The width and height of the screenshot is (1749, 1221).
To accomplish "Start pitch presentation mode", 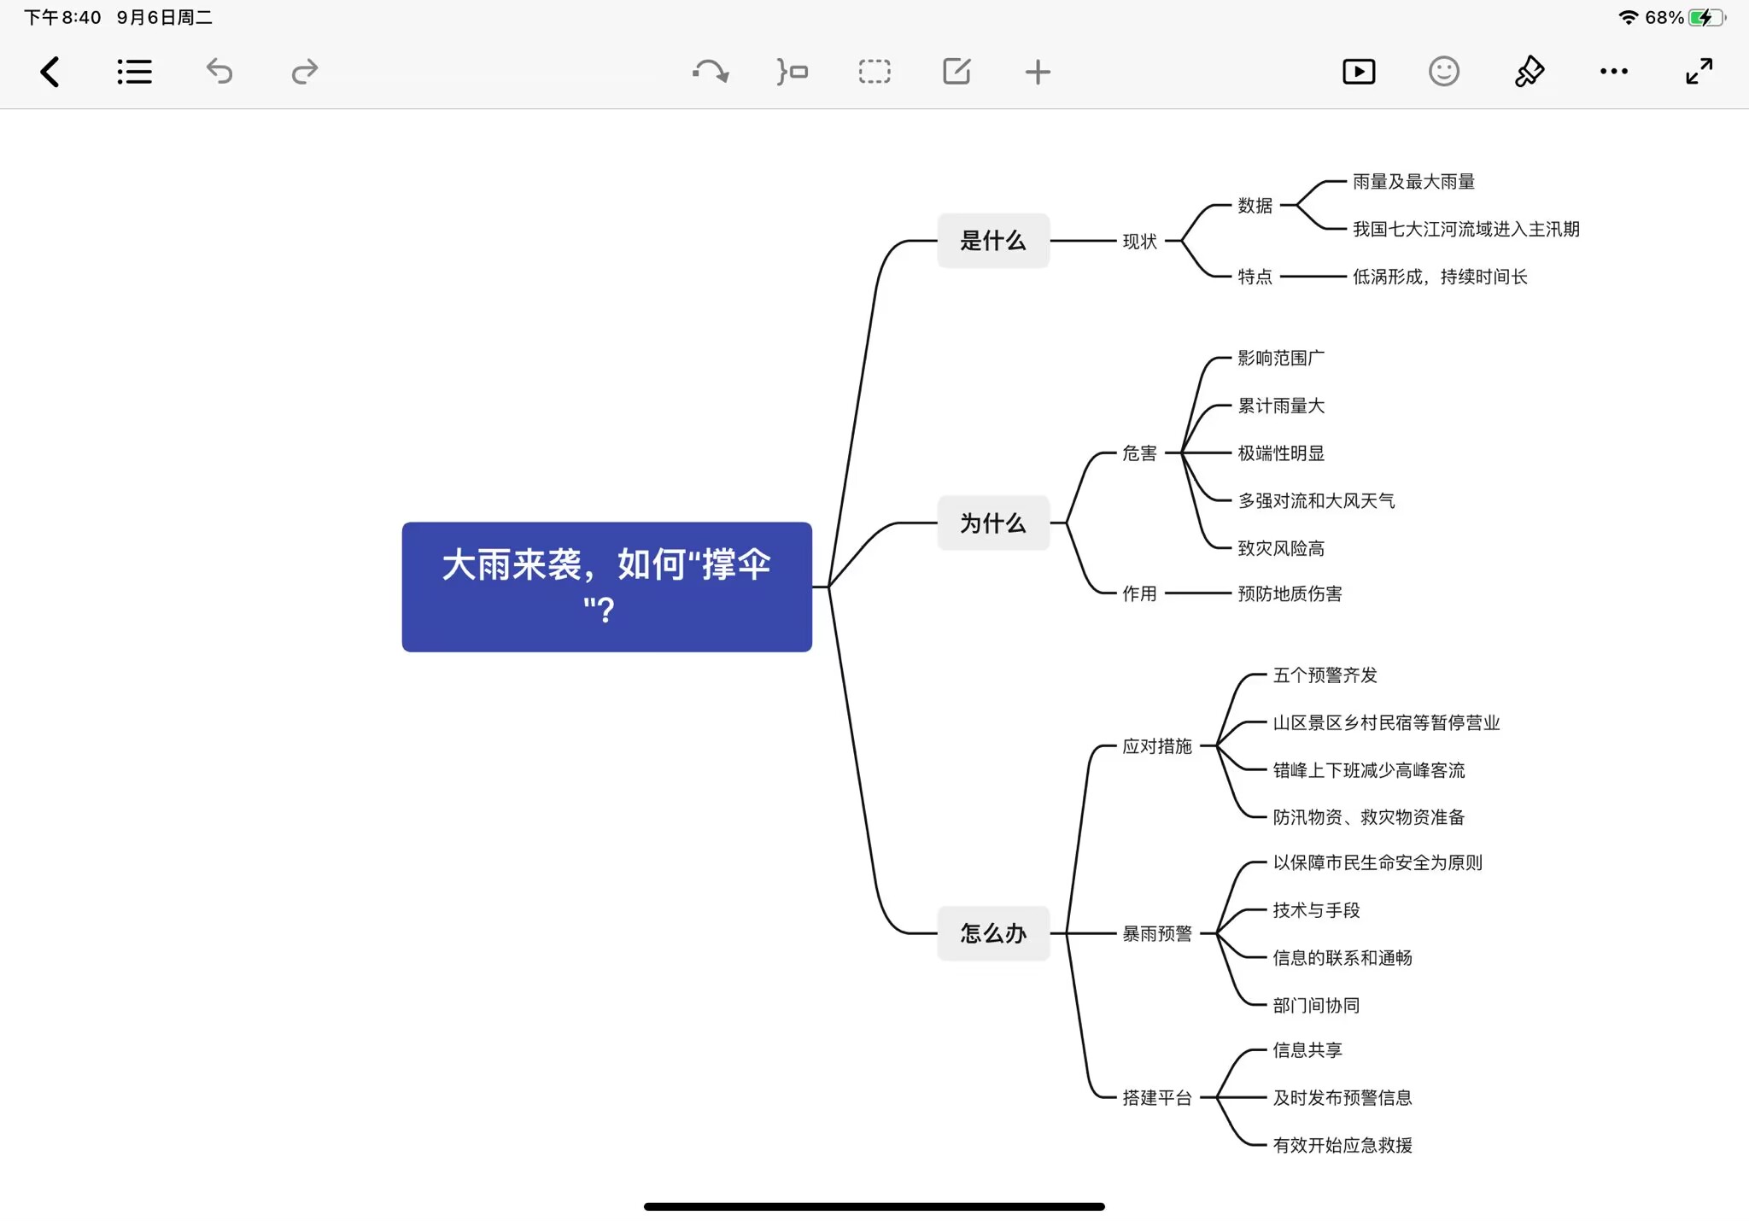I will (1359, 72).
